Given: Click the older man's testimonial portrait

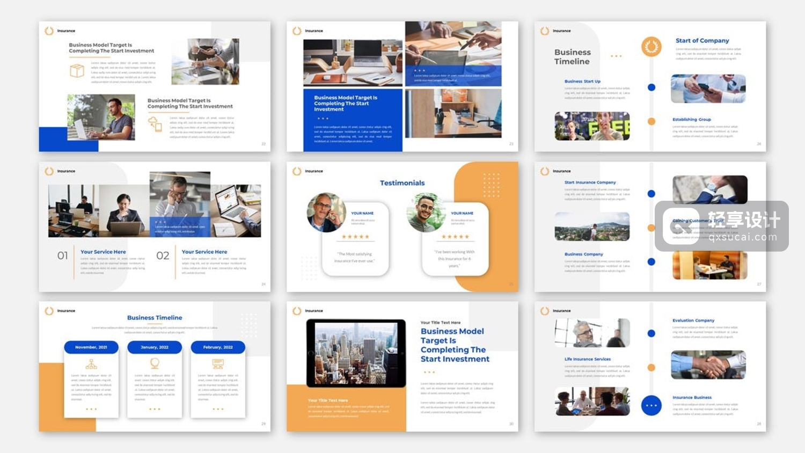Looking at the screenshot, I should click(x=326, y=213).
